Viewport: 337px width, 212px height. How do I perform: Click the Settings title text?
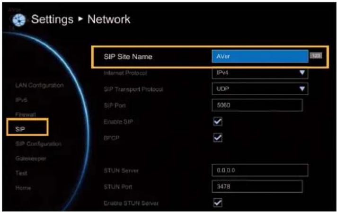point(52,19)
